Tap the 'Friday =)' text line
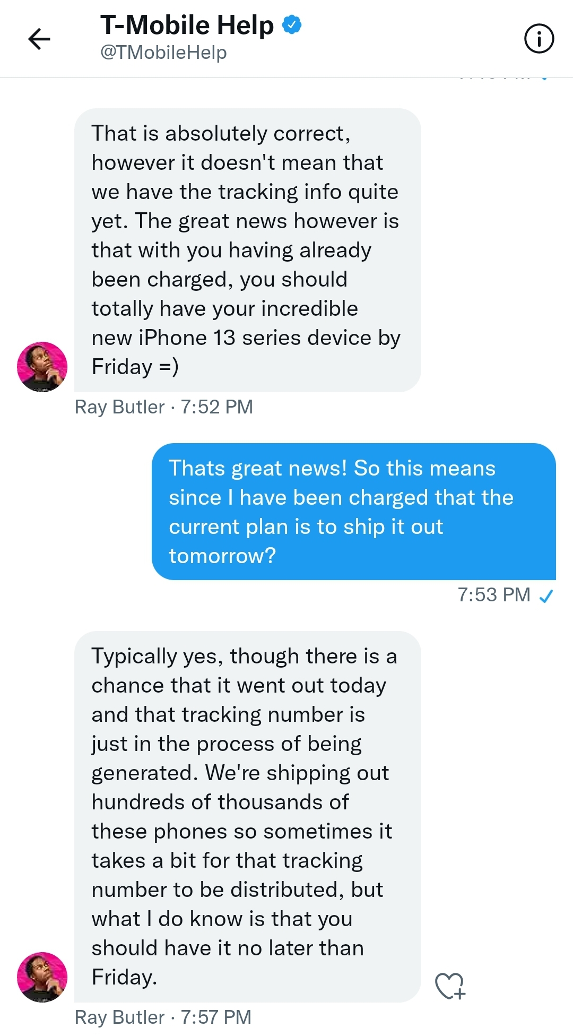 135,367
